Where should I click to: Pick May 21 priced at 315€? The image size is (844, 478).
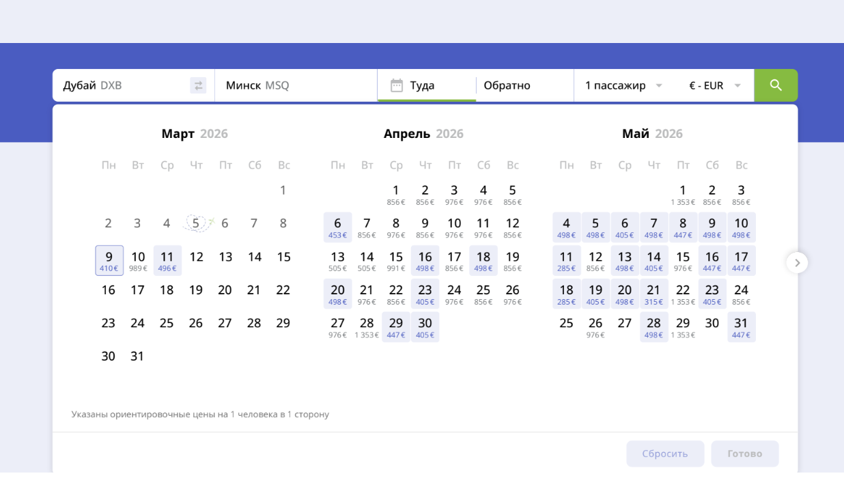click(653, 293)
